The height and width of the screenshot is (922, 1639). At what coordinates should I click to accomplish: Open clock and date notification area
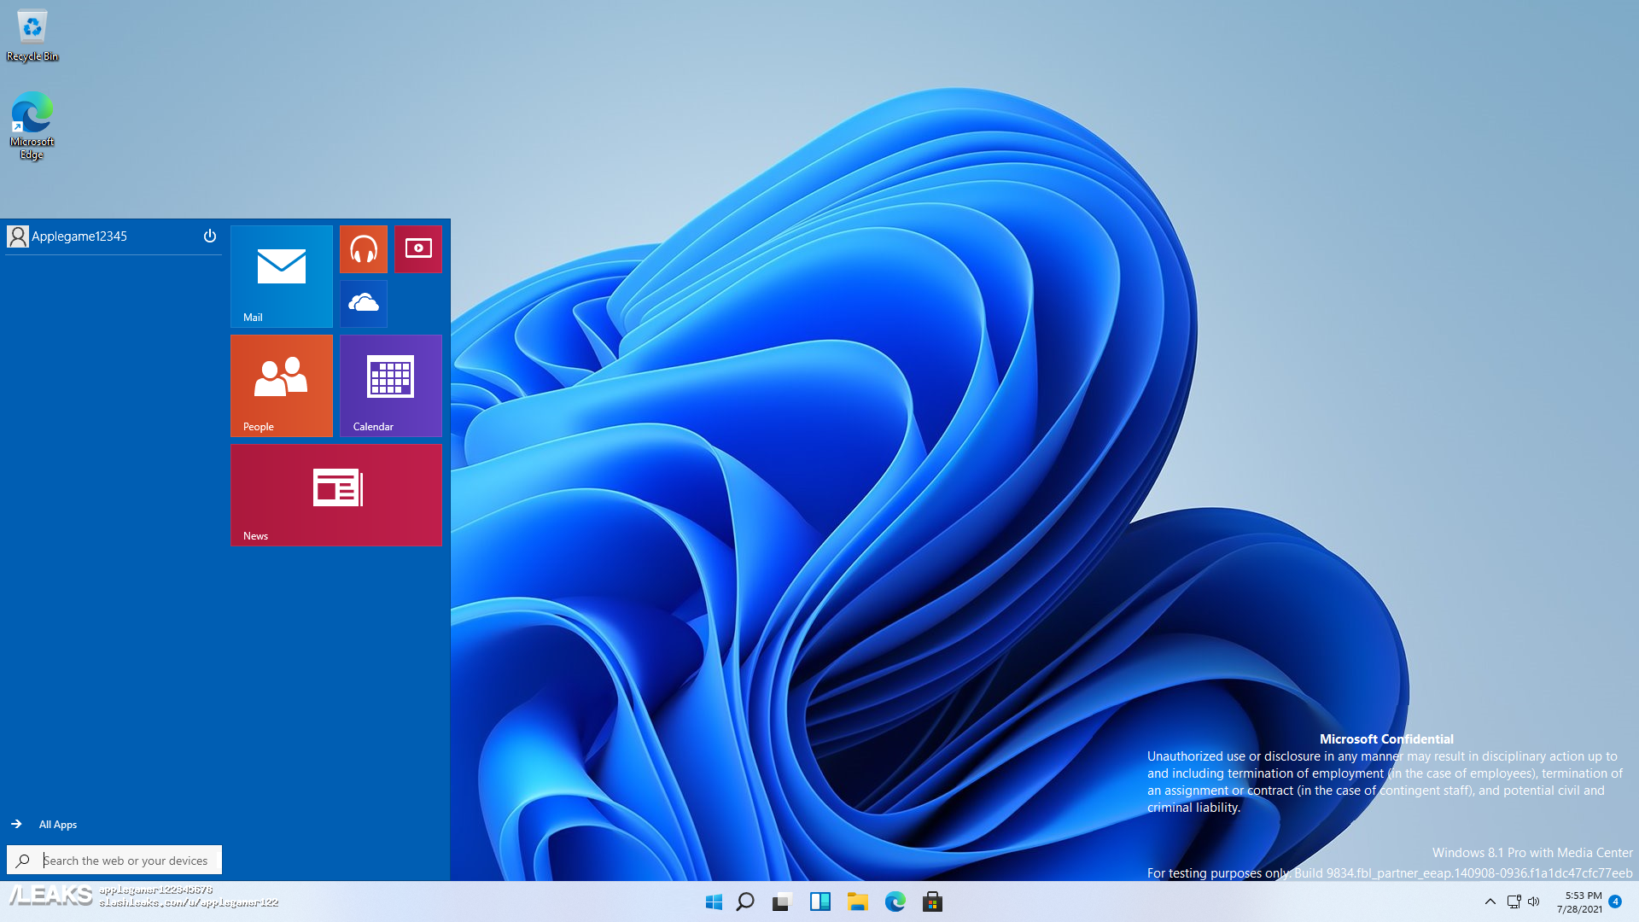click(1581, 902)
